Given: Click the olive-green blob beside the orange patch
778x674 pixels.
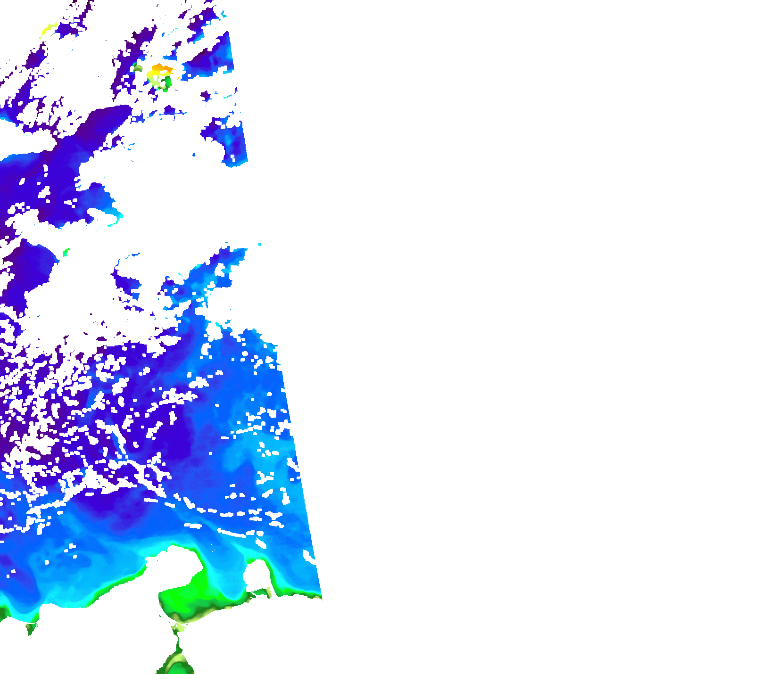Looking at the screenshot, I should click(138, 68).
